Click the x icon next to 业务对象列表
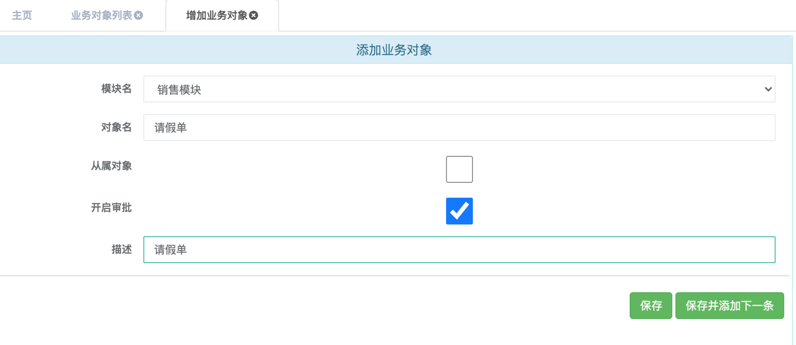796x345 pixels. click(138, 15)
